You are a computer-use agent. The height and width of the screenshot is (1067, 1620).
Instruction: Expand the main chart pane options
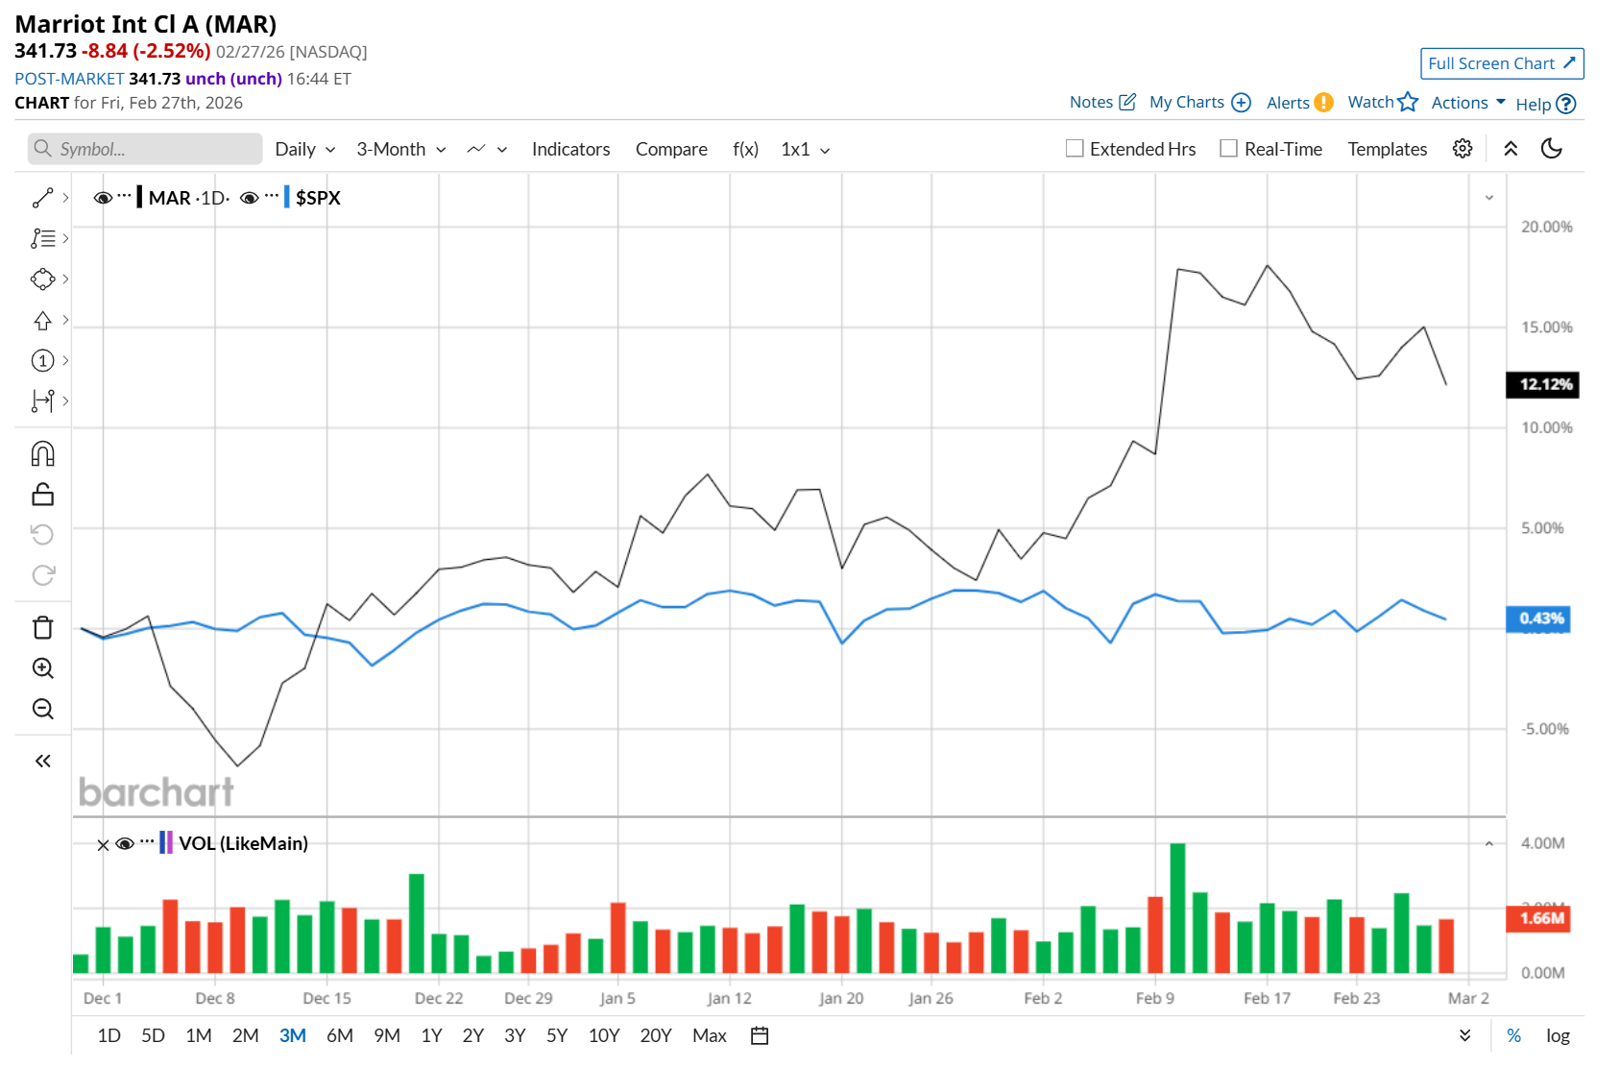(x=1489, y=198)
